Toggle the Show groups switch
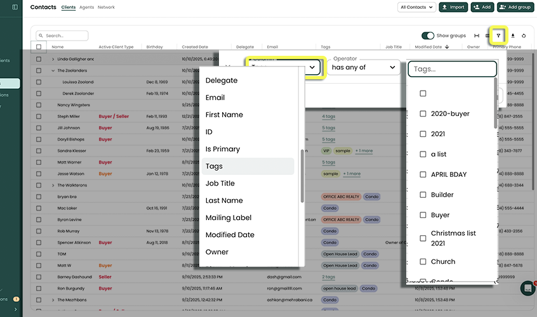Screen dimensions: 537x317 pos(428,36)
